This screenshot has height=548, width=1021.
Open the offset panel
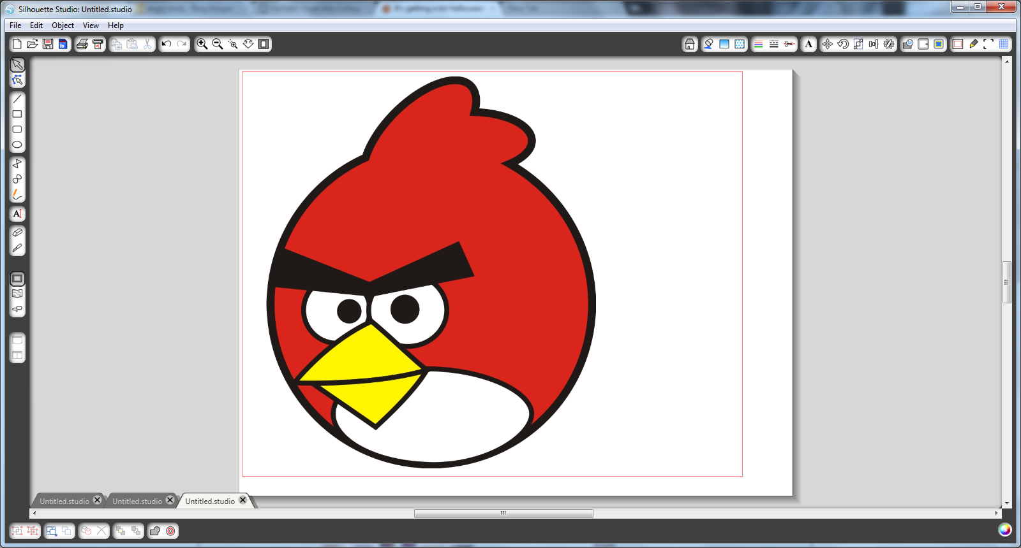tap(923, 44)
